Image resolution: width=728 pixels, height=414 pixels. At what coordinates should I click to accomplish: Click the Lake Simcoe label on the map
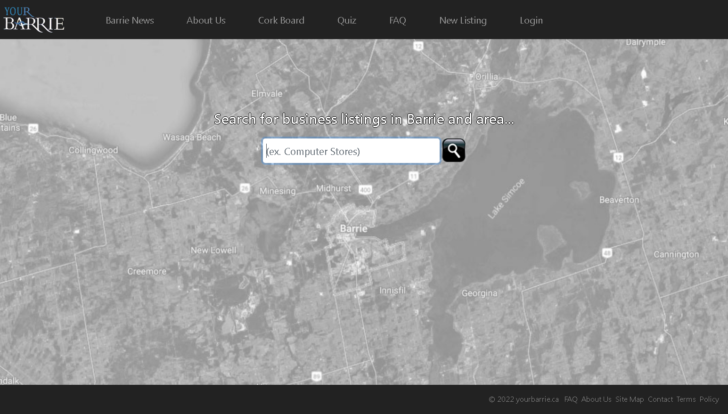coord(506,198)
